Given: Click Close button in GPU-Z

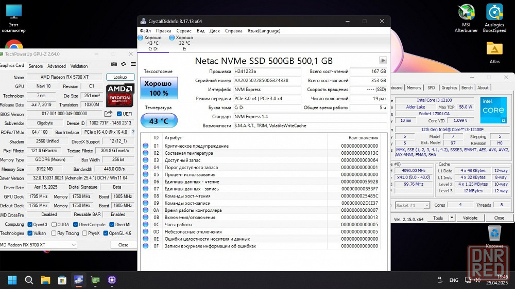Looking at the screenshot, I should point(124,245).
